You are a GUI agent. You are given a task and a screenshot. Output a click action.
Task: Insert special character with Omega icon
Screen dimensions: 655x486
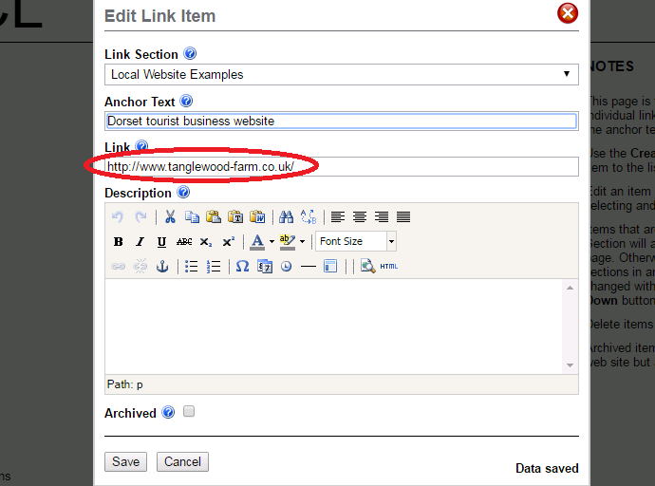click(242, 266)
